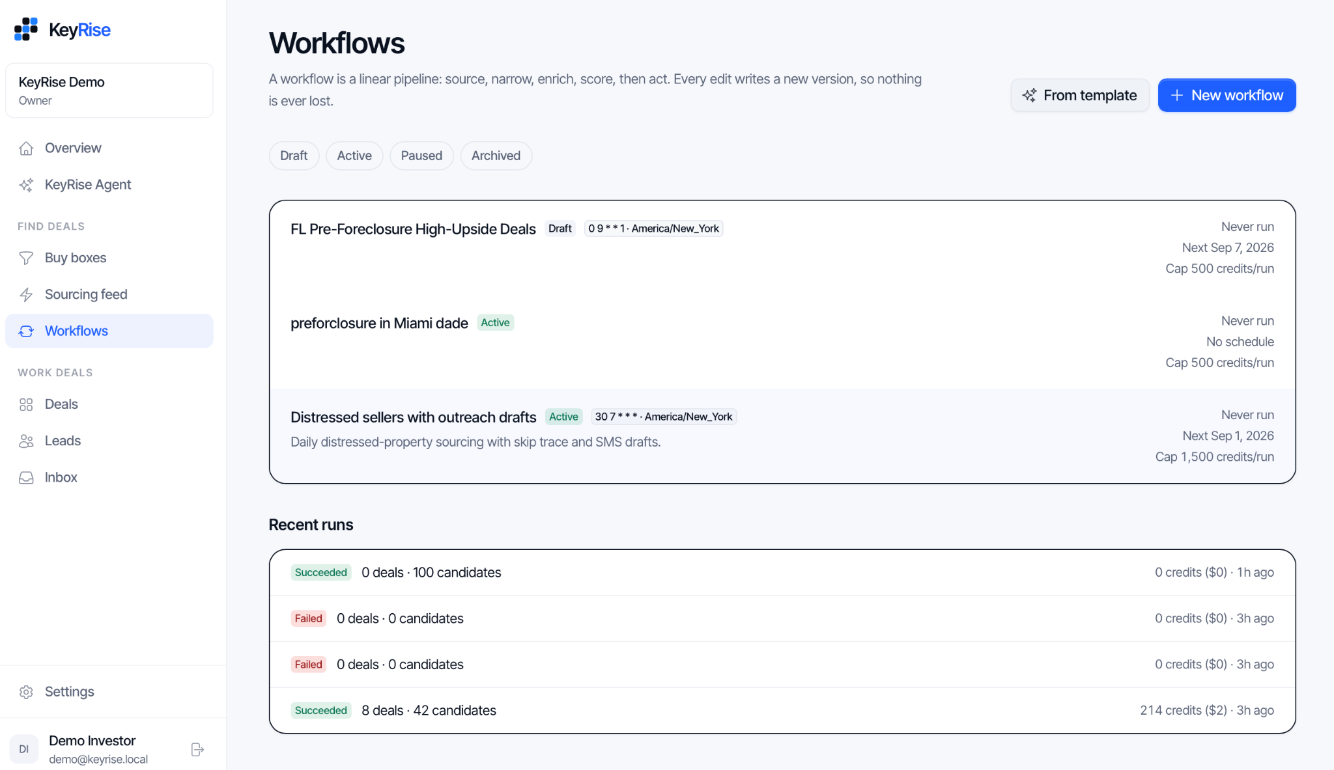The width and height of the screenshot is (1334, 770).
Task: Open the succeeded run with 8 deals
Action: [x=782, y=710]
